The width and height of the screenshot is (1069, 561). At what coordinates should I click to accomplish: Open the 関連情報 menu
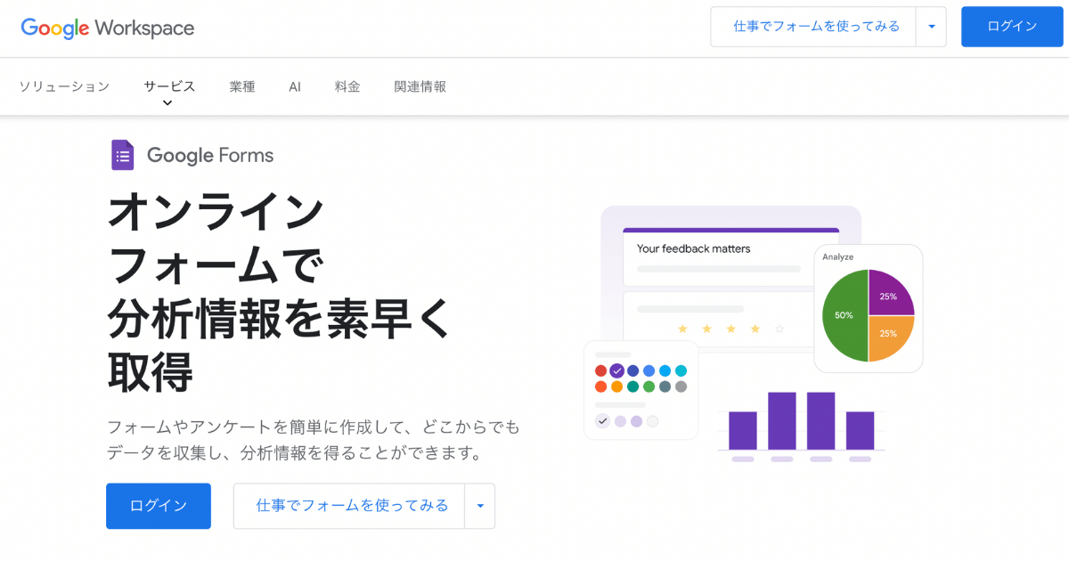point(420,86)
